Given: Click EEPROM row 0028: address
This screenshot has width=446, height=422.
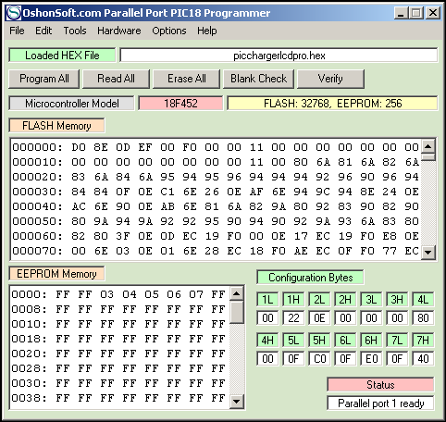Looking at the screenshot, I should coord(29,368).
